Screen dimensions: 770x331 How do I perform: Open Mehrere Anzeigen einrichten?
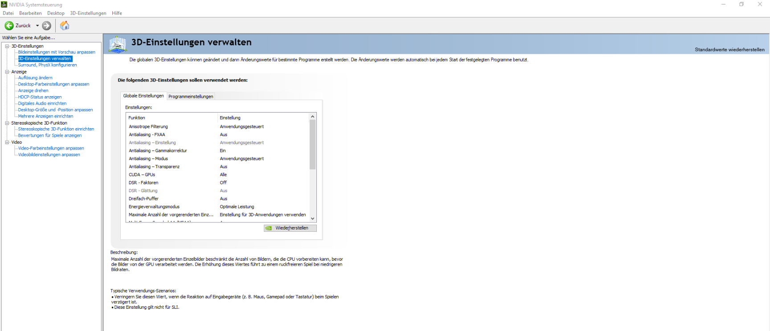[x=45, y=117]
